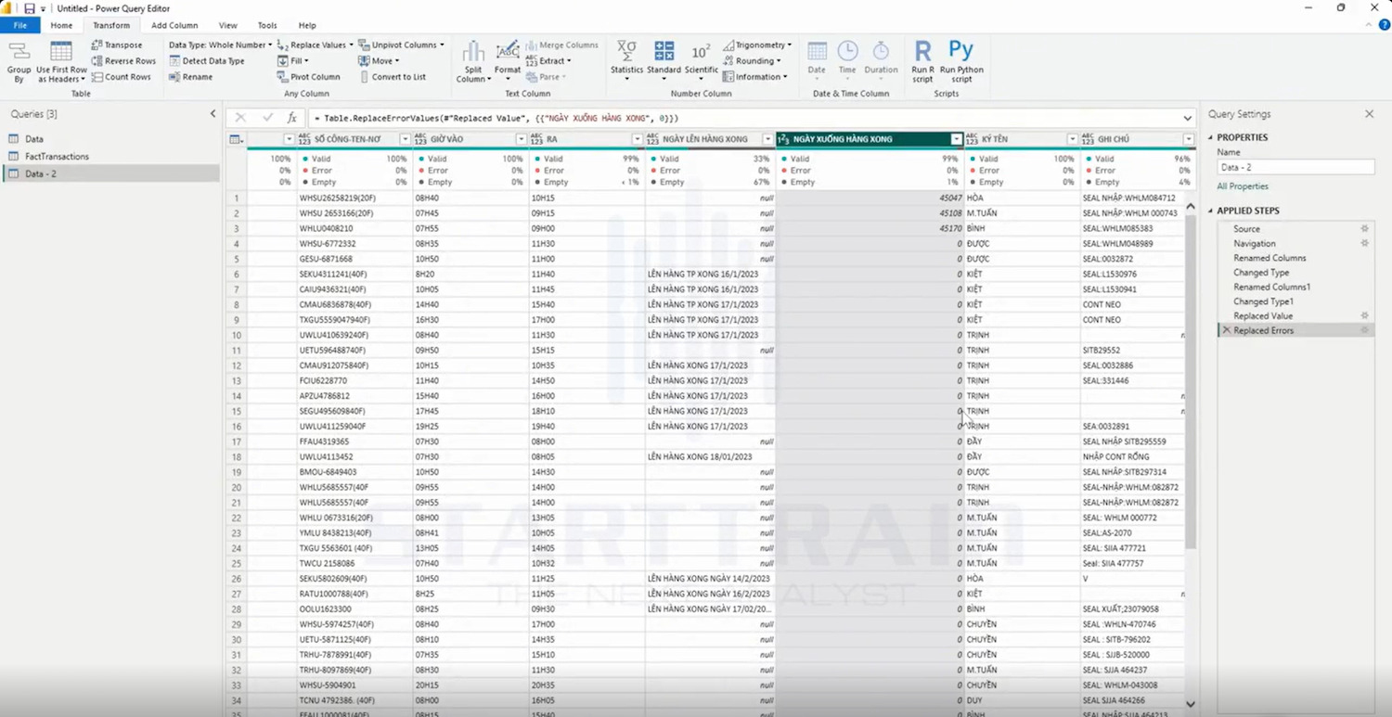
Task: Expand the formula bar chevron
Action: tap(1188, 118)
